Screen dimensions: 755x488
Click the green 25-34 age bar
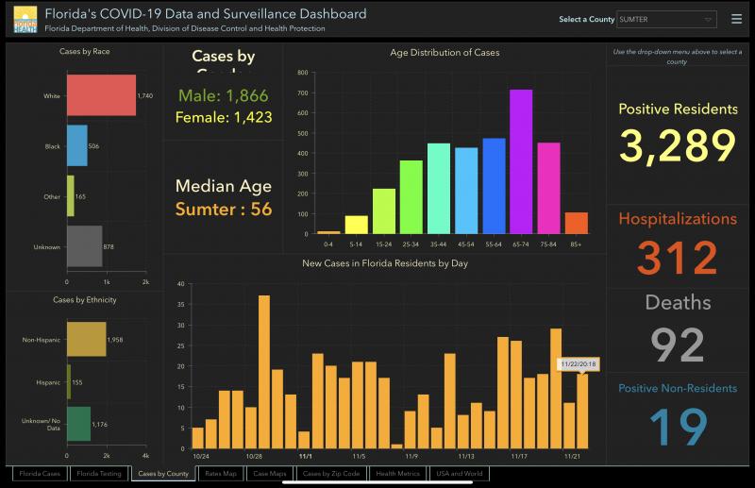[411, 197]
